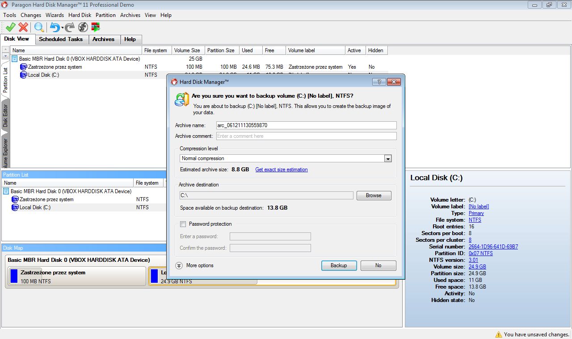This screenshot has width=572, height=339.
Task: Open the undo arrow's dropdown list
Action: (x=62, y=28)
